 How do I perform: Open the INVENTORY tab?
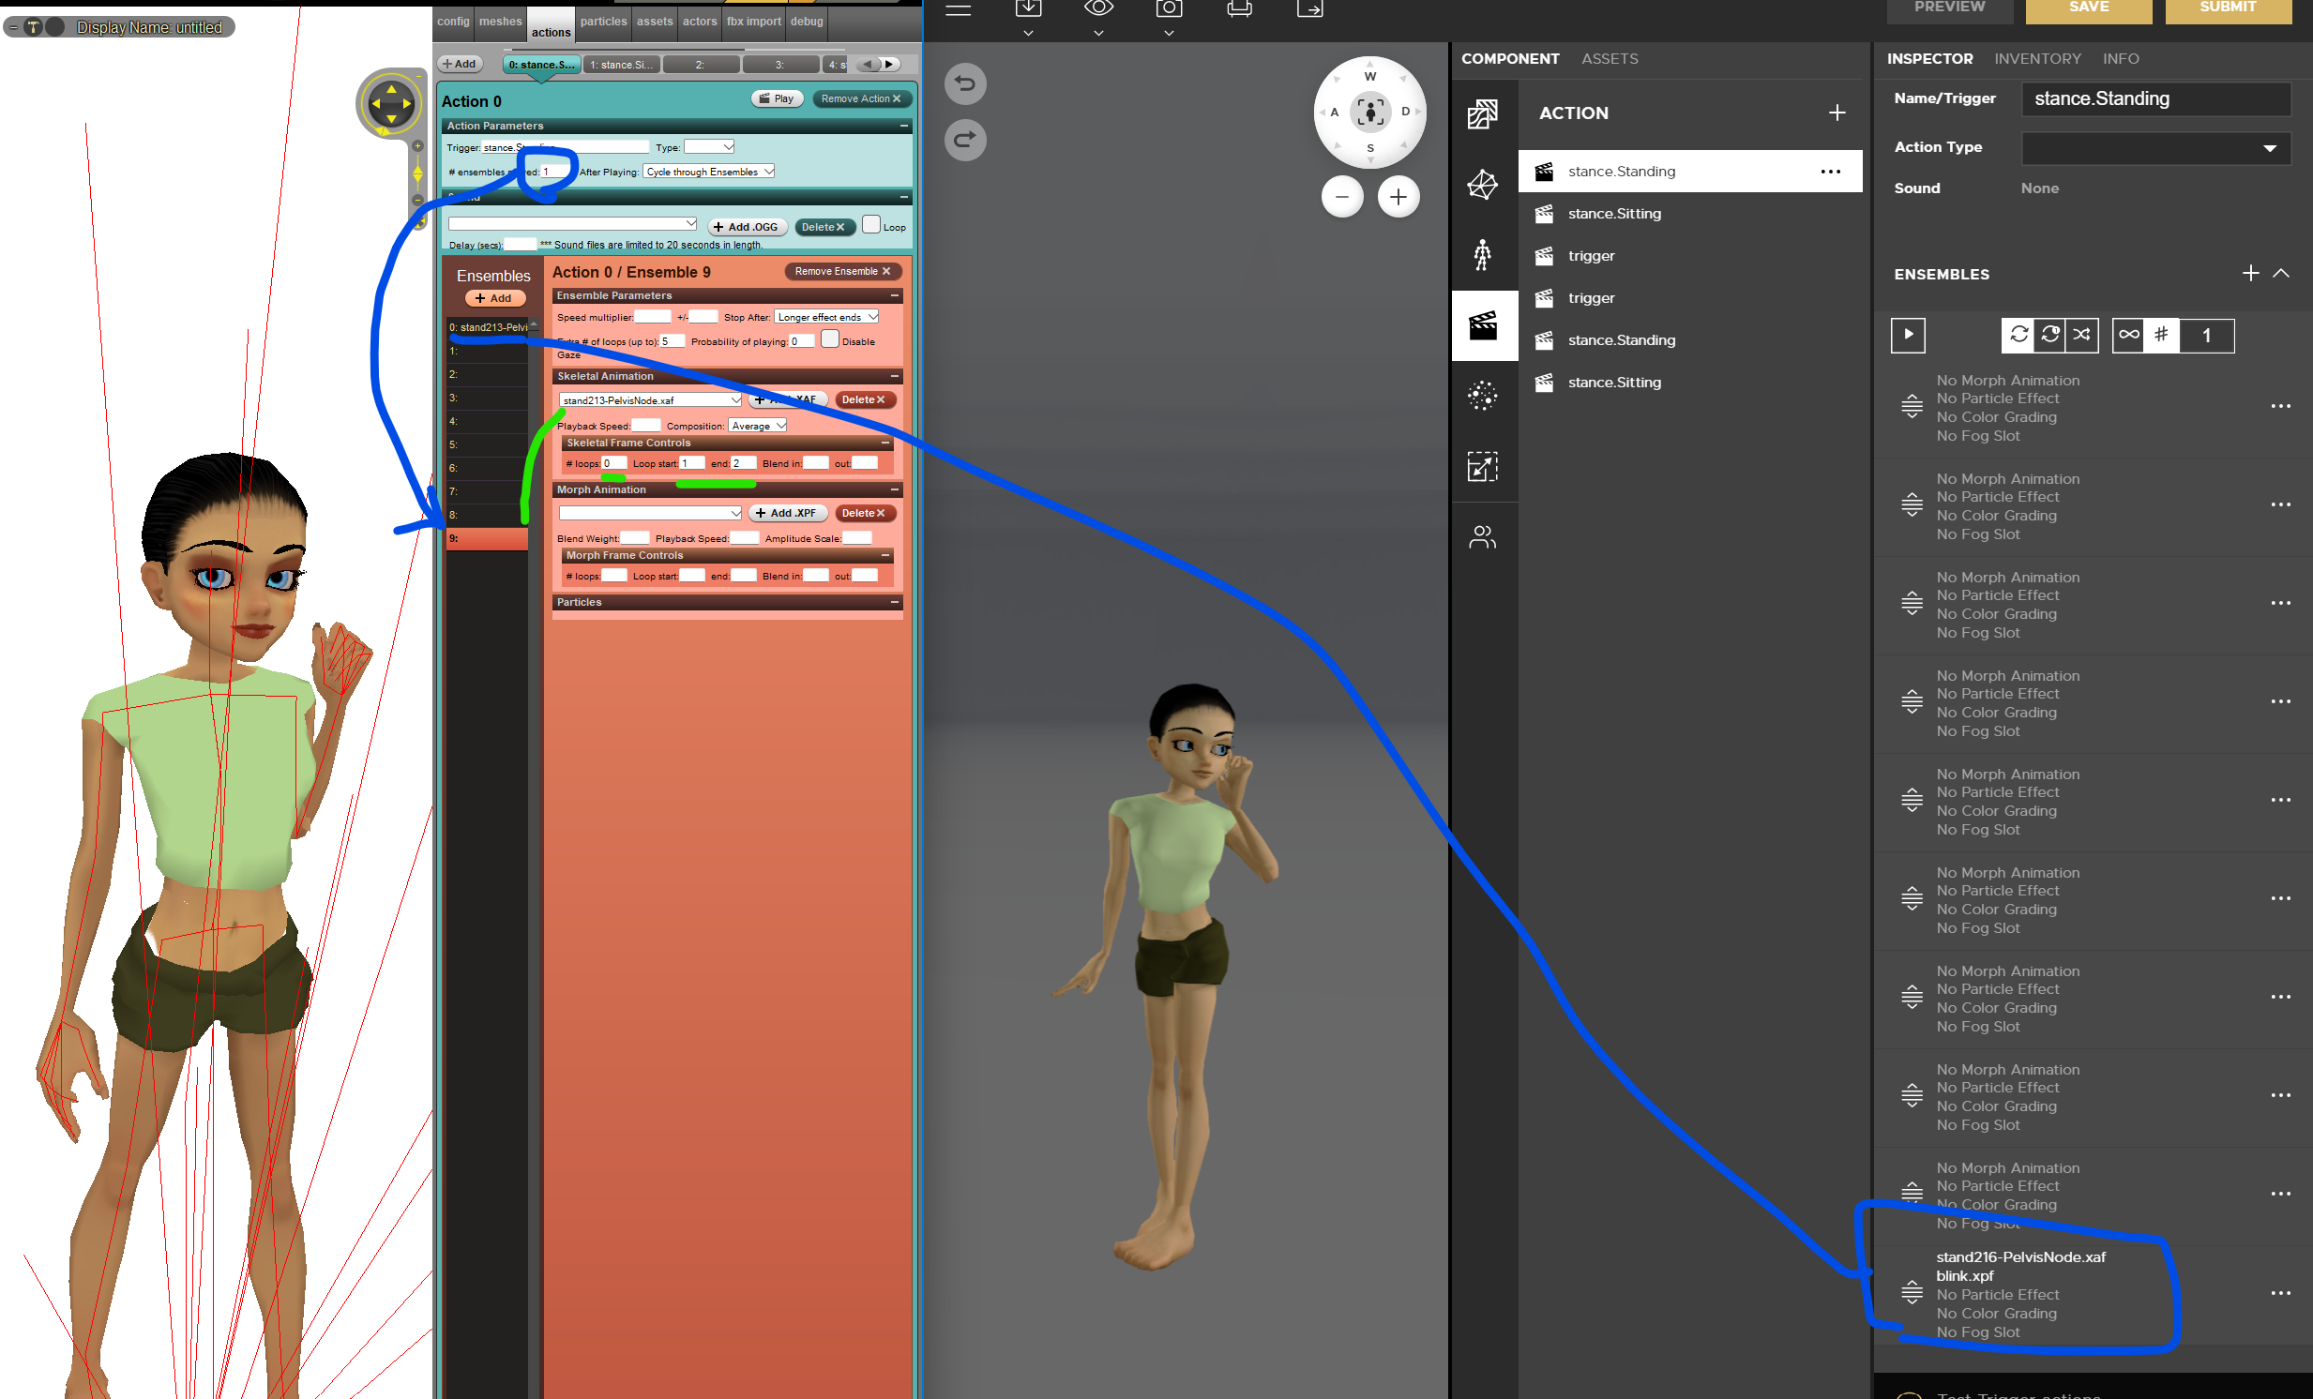[x=2037, y=58]
